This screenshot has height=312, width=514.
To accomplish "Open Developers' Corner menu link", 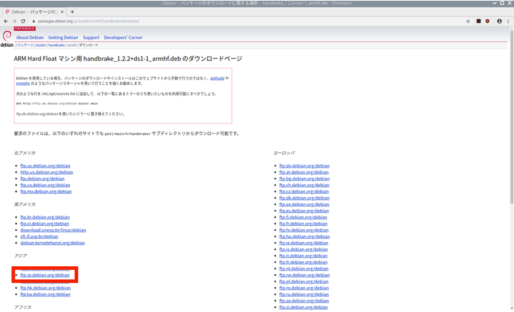I will 123,37.
